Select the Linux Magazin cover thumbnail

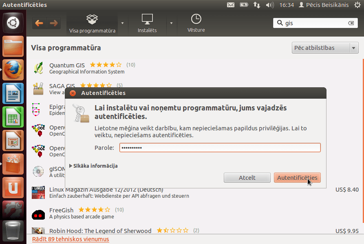(38, 193)
